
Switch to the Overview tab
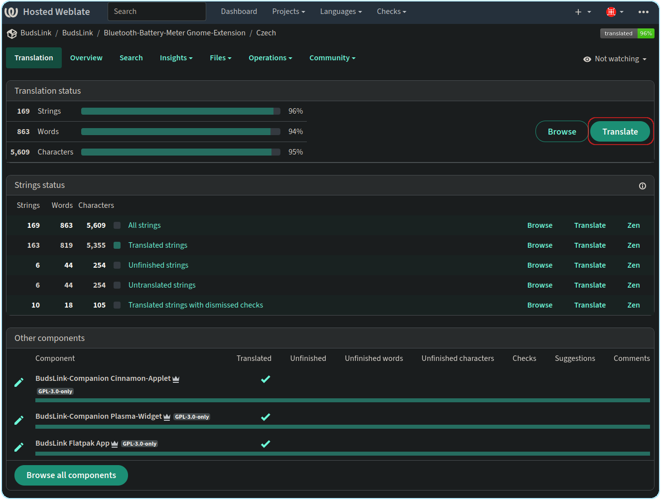coord(86,58)
